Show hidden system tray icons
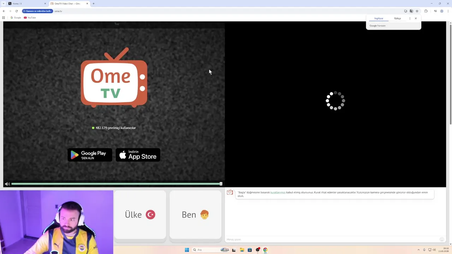This screenshot has height=254, width=452. 418,250
